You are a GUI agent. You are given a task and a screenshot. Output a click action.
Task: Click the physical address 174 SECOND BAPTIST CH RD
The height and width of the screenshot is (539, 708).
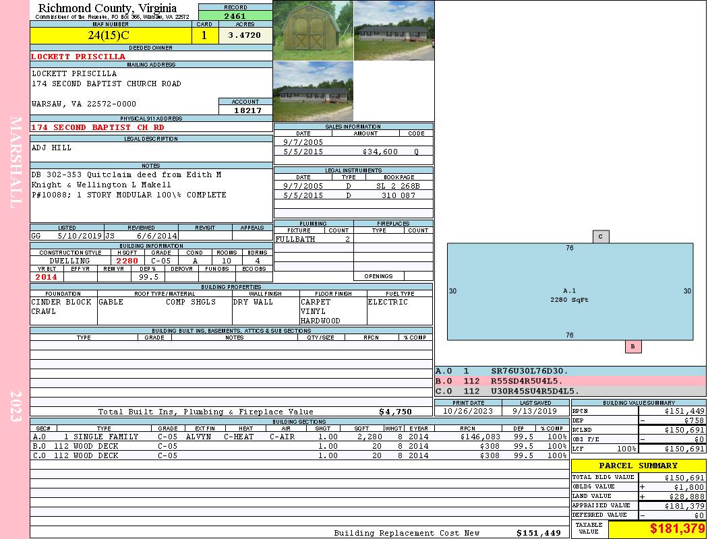(x=98, y=127)
